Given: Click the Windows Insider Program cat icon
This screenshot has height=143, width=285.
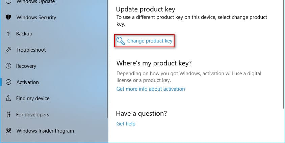Looking at the screenshot, I should 9,131.
